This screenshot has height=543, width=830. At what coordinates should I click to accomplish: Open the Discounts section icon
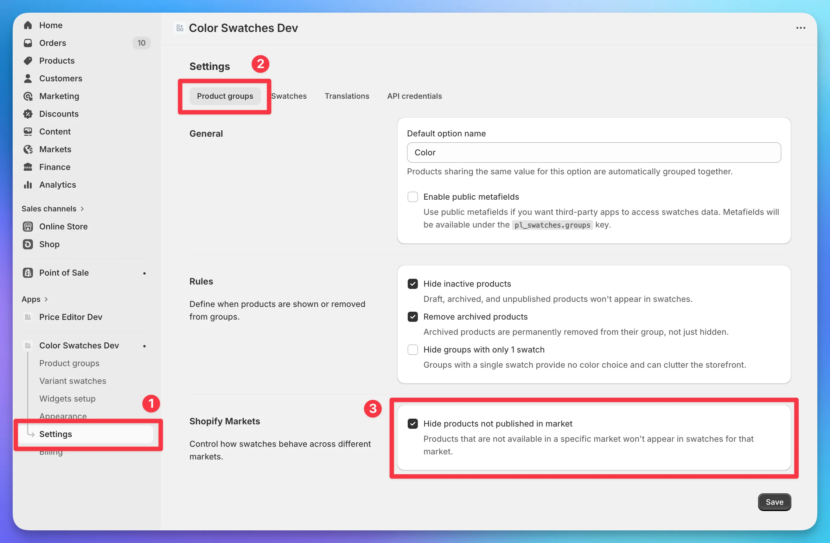pos(28,114)
